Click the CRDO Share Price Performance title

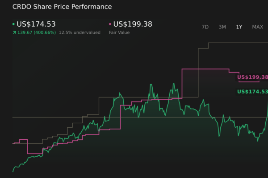[x=62, y=7]
